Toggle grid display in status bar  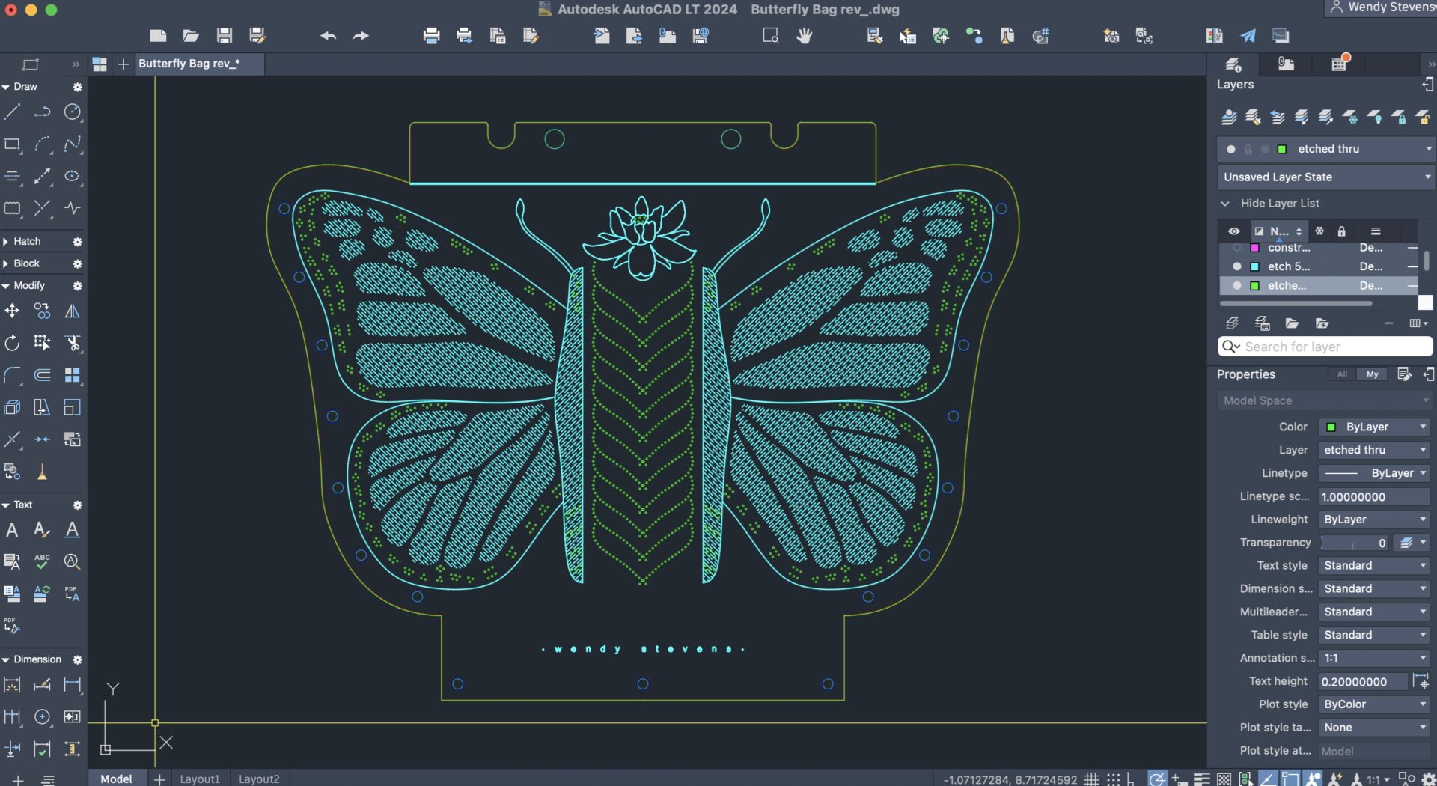(1091, 779)
